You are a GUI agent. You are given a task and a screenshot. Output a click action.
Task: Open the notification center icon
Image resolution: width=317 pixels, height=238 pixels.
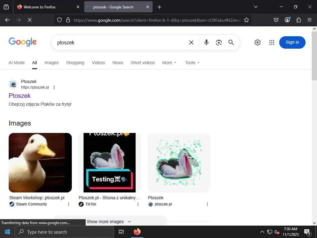(x=307, y=232)
